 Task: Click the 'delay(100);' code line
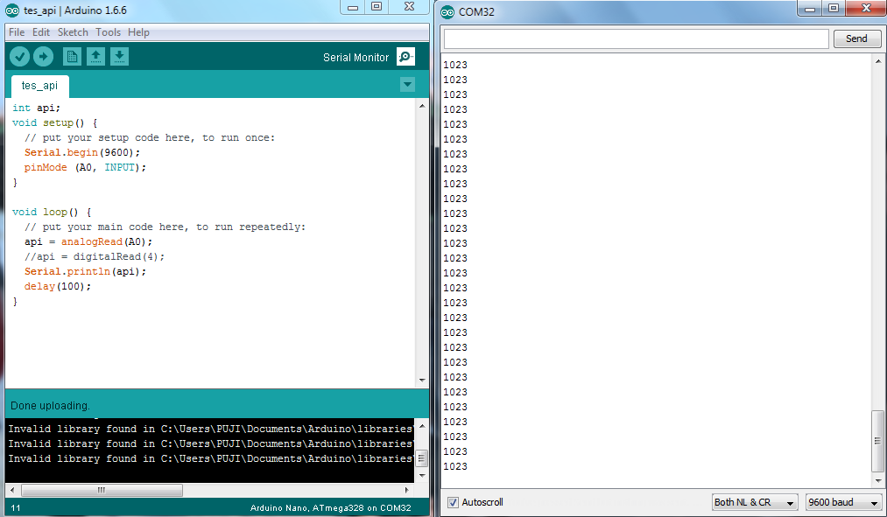coord(57,286)
